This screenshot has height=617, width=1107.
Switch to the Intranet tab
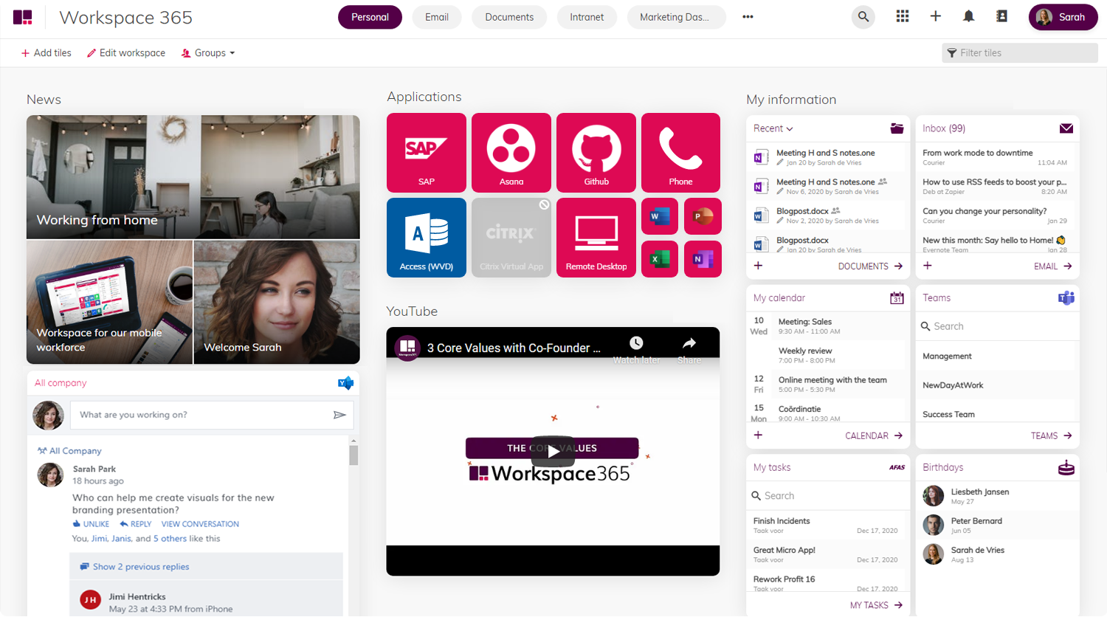pyautogui.click(x=587, y=17)
